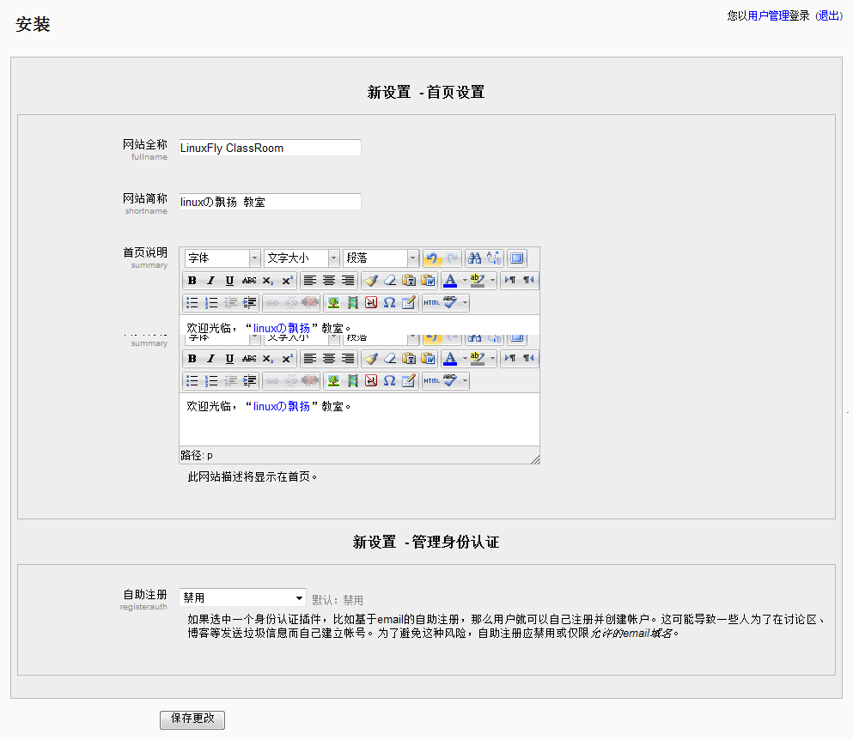Click Undo in the upper editor toolbar
Viewport: 853px width, 740px height.
[432, 258]
